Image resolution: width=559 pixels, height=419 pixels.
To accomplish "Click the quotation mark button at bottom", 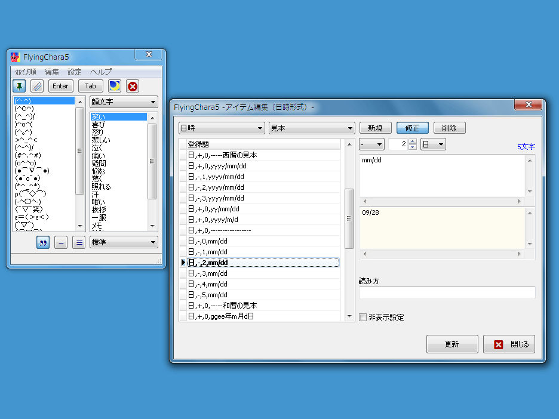I will [43, 243].
